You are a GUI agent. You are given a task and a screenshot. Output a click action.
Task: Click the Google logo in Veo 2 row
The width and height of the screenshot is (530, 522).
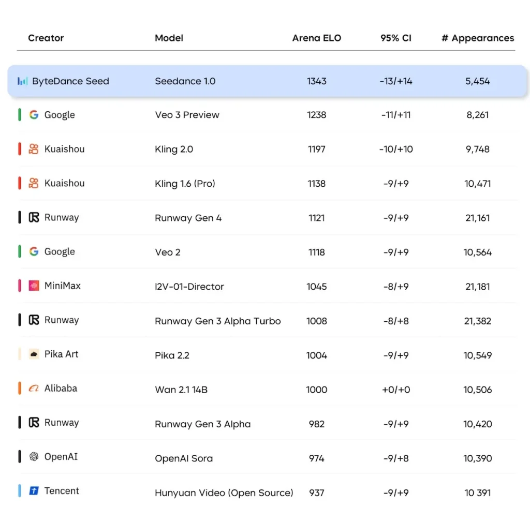pyautogui.click(x=34, y=251)
